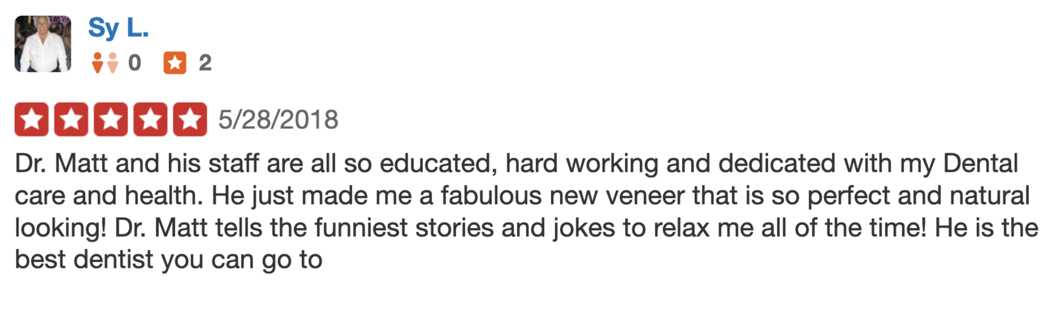Click the second red rating star

(71, 119)
